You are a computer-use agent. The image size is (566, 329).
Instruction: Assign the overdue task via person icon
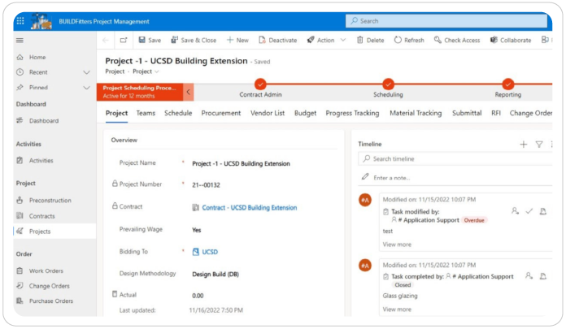coord(515,211)
